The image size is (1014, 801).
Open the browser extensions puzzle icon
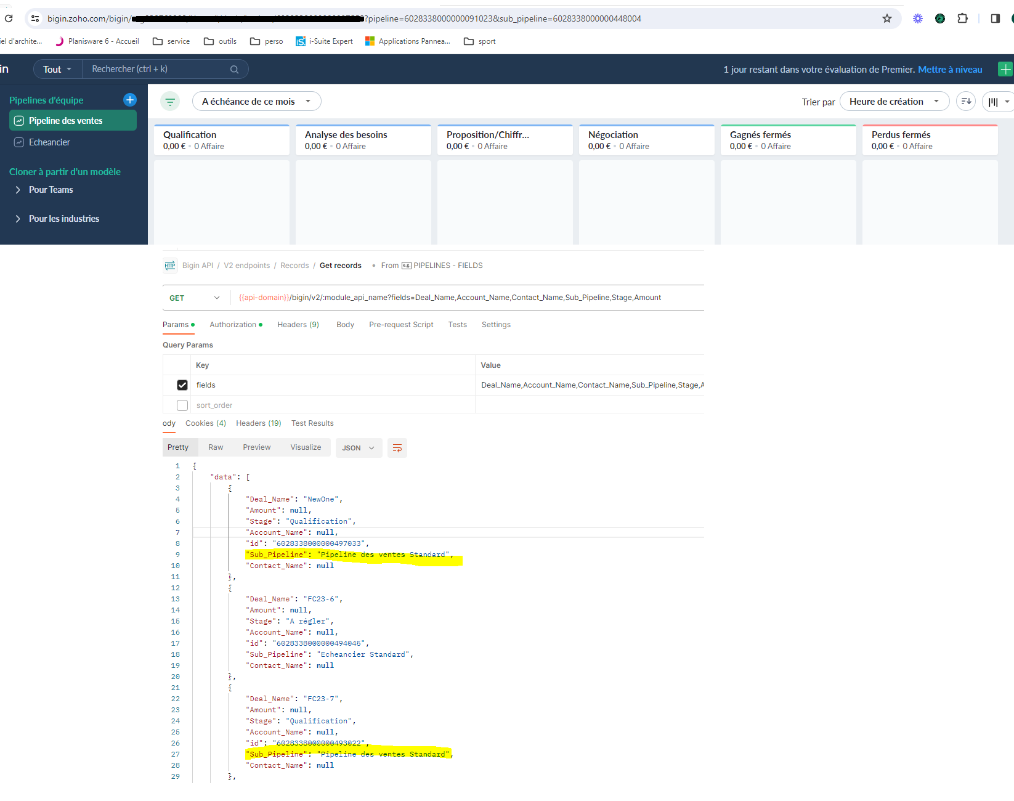click(962, 18)
